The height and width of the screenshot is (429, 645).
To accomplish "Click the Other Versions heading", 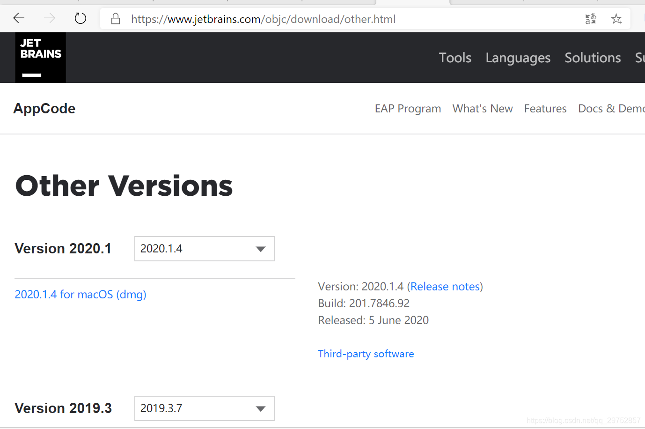I will [124, 186].
